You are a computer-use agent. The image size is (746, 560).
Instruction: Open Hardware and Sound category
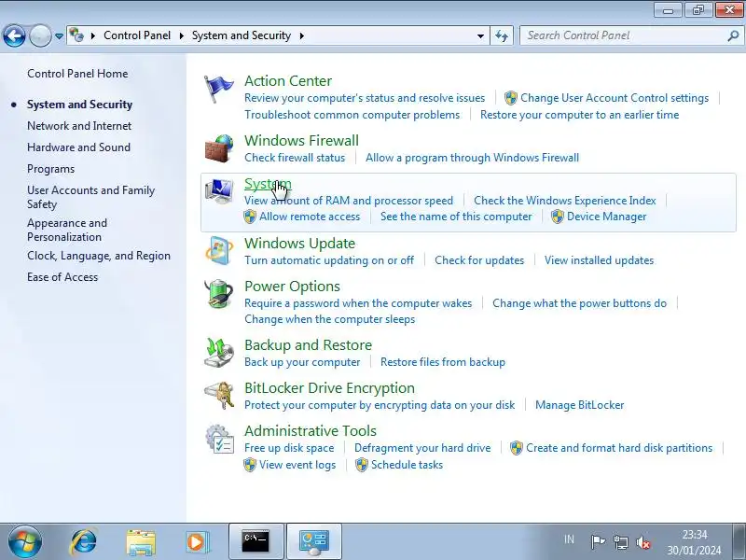click(78, 147)
